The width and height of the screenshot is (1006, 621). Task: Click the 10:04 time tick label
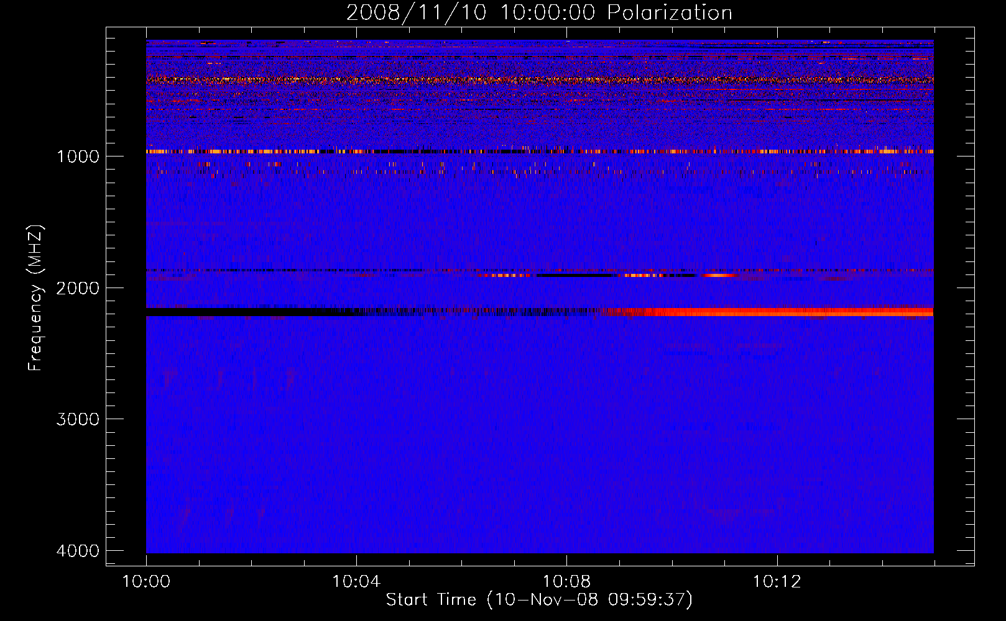tap(356, 582)
